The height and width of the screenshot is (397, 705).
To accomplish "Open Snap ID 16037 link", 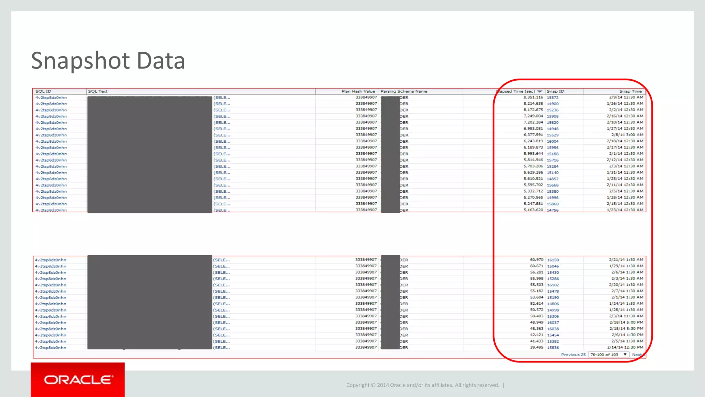I will point(553,323).
